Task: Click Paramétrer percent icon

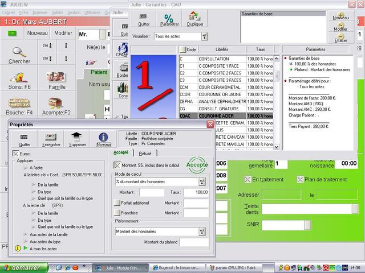Action: 169,19
